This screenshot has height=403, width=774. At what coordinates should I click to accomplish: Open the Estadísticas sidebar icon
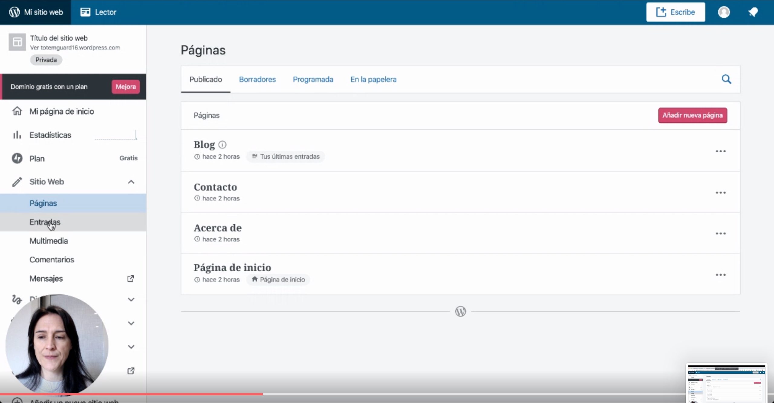(x=17, y=135)
